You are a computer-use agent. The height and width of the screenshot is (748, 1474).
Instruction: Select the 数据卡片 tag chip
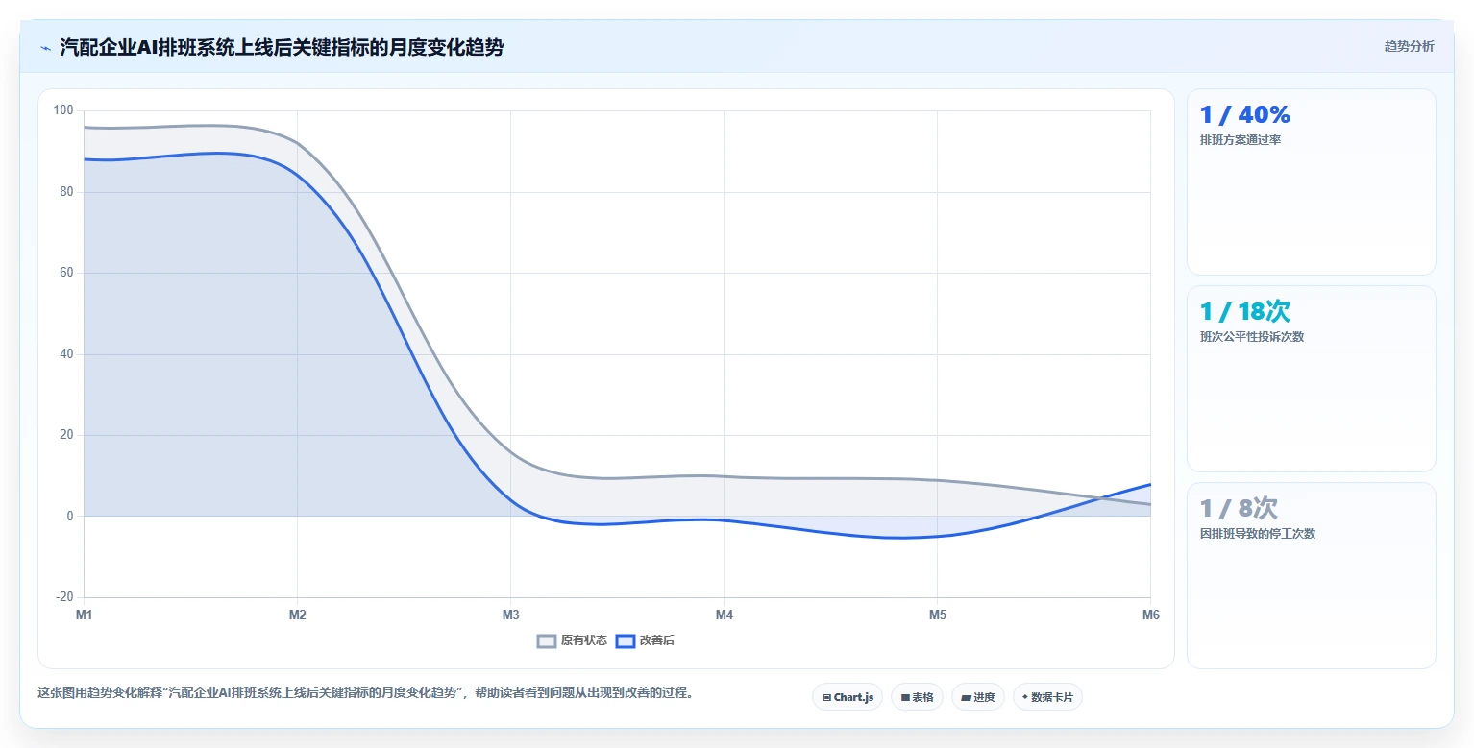(1047, 697)
